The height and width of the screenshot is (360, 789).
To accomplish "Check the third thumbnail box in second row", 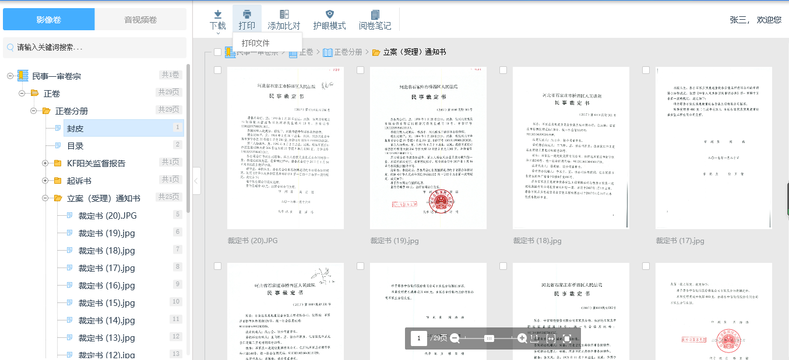I will click(503, 266).
